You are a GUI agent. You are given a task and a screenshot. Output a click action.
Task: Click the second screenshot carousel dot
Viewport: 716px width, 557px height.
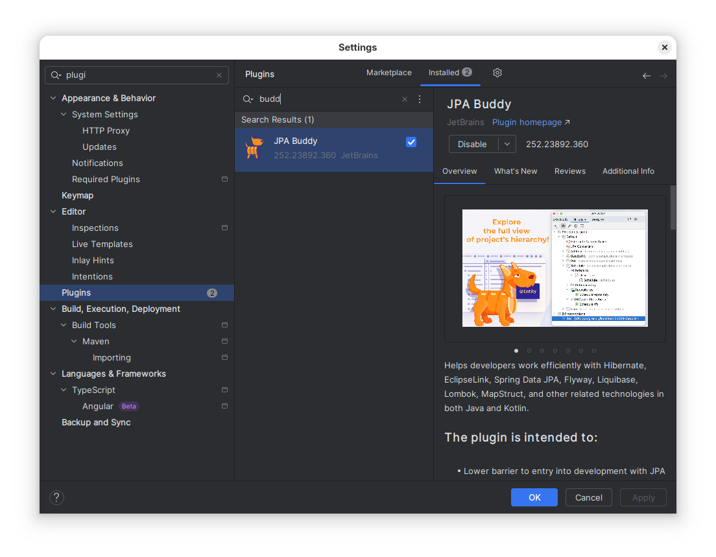click(x=529, y=351)
